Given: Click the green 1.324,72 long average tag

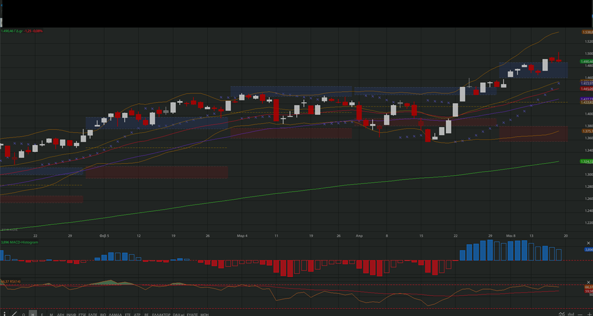Looking at the screenshot, I should coord(586,161).
